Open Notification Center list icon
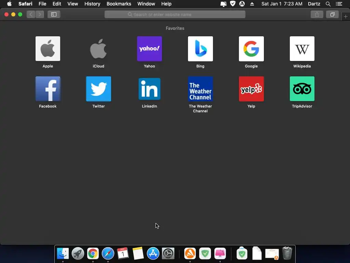This screenshot has width=350, height=263. tap(339, 4)
